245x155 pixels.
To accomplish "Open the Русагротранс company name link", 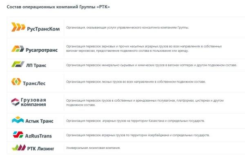I will (42, 50).
